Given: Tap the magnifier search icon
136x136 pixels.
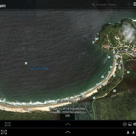Looking at the screenshot, I should pos(93,5).
